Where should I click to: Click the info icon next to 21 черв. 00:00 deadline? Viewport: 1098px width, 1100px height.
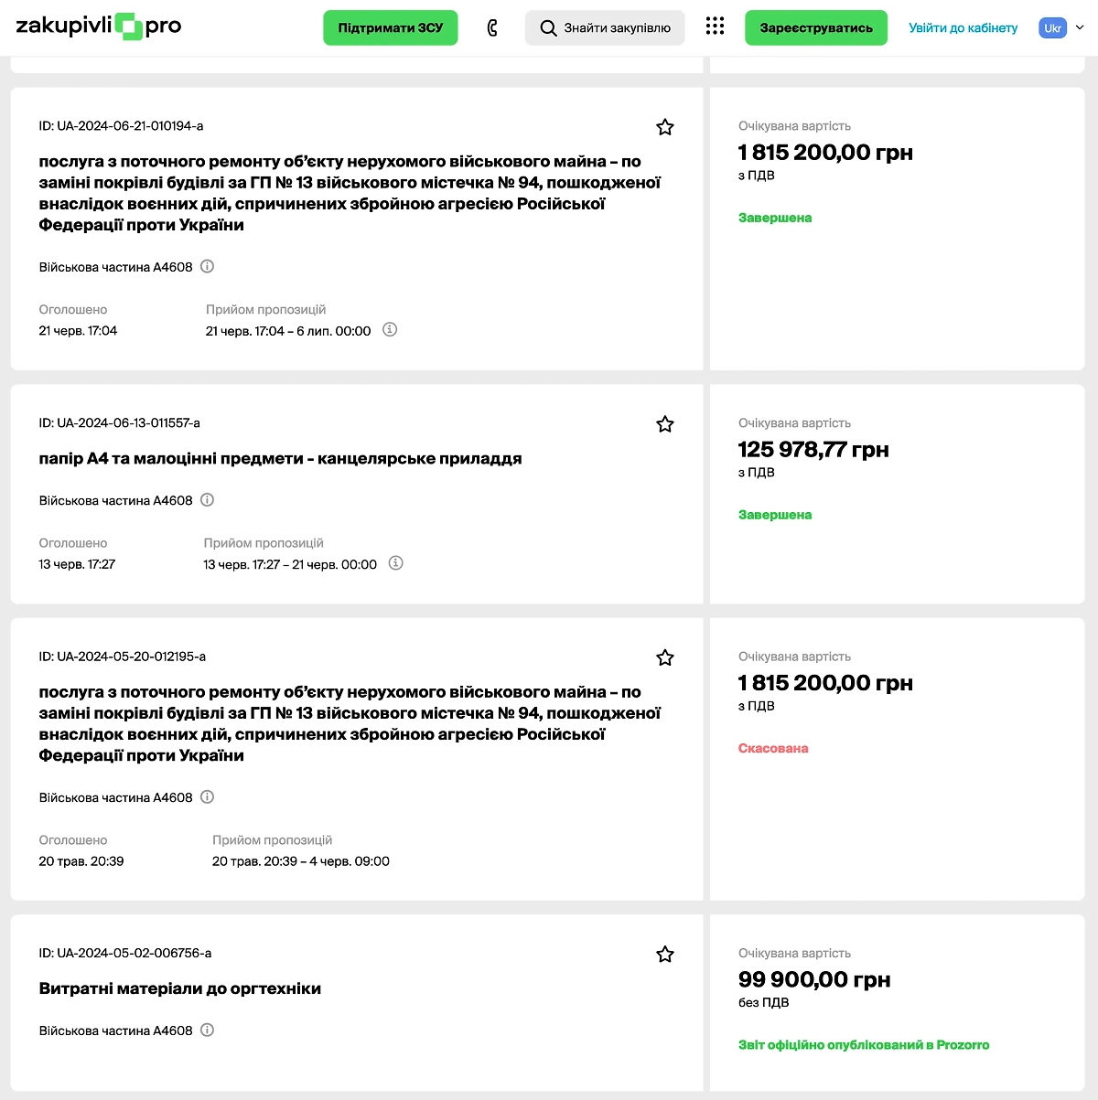394,563
